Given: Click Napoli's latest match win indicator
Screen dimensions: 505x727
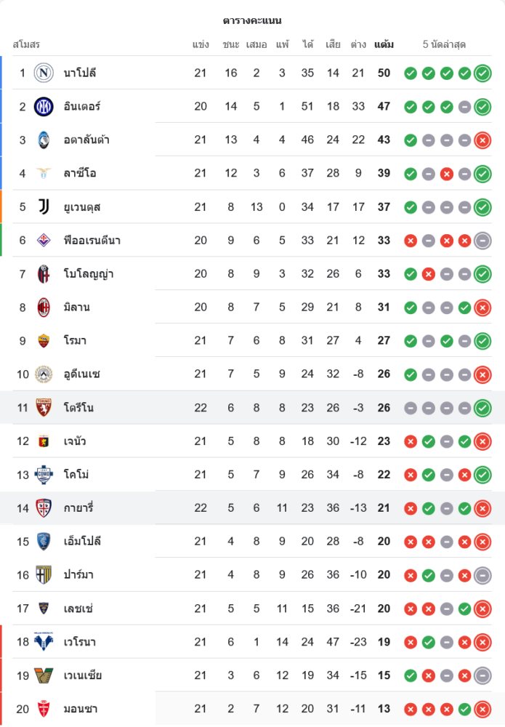Looking at the screenshot, I should pyautogui.click(x=482, y=73).
